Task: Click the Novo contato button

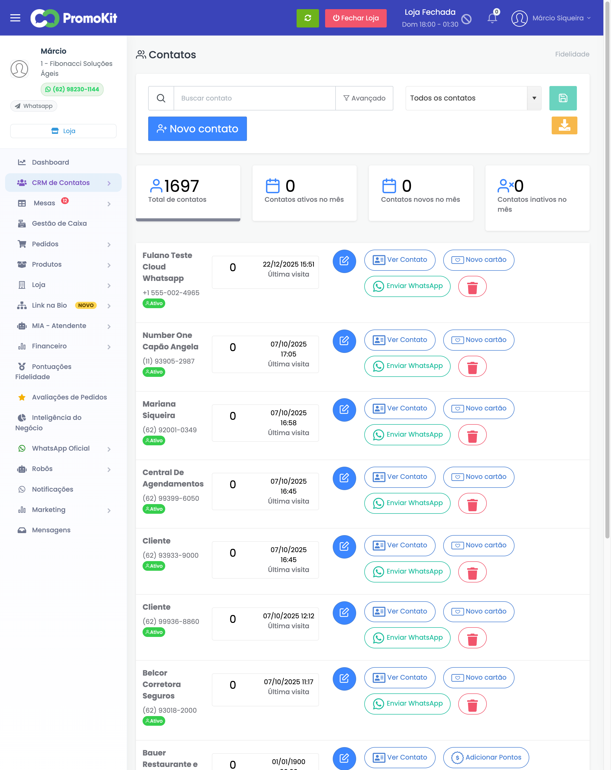Action: pyautogui.click(x=197, y=129)
